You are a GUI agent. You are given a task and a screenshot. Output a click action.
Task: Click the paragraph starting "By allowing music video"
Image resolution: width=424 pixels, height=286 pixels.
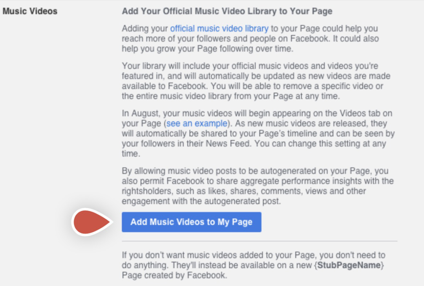(x=258, y=186)
